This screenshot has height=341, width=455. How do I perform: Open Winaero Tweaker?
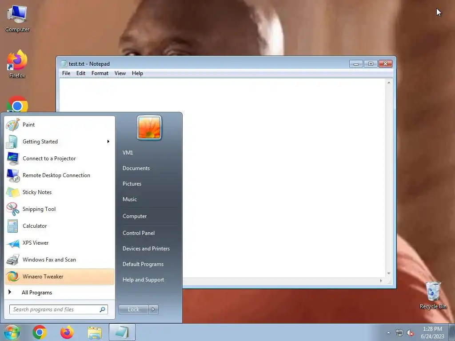(60, 276)
